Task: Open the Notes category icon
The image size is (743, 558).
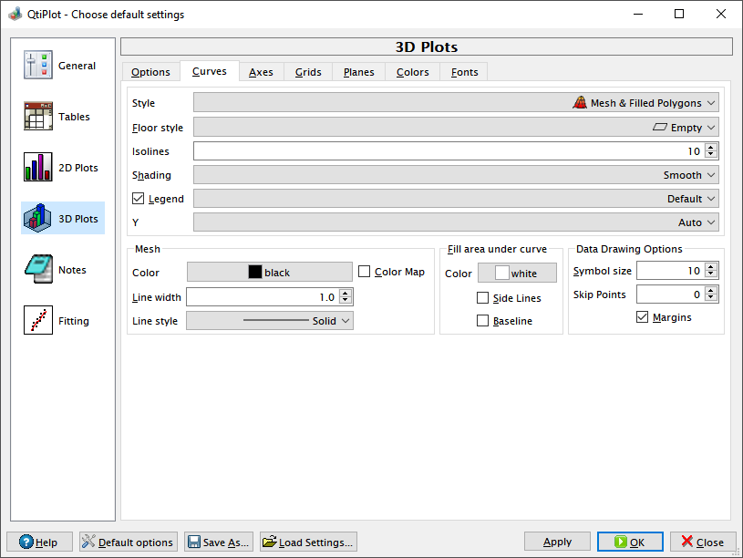Action: pos(38,269)
